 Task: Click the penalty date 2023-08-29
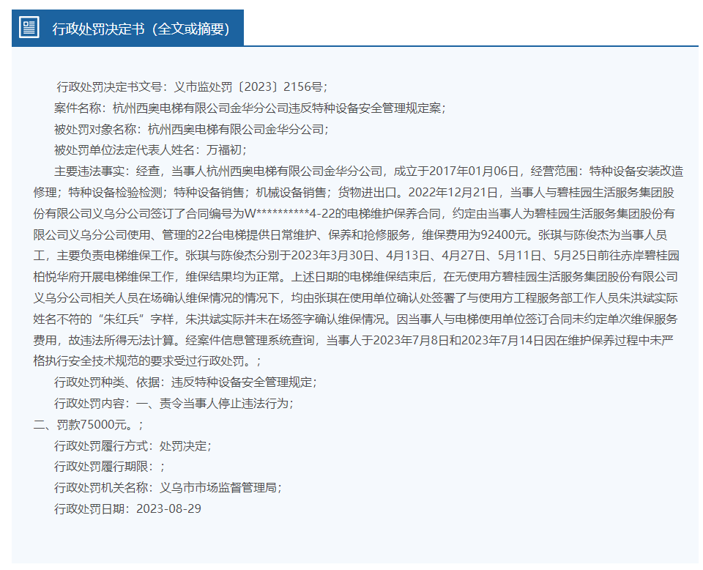(168, 508)
